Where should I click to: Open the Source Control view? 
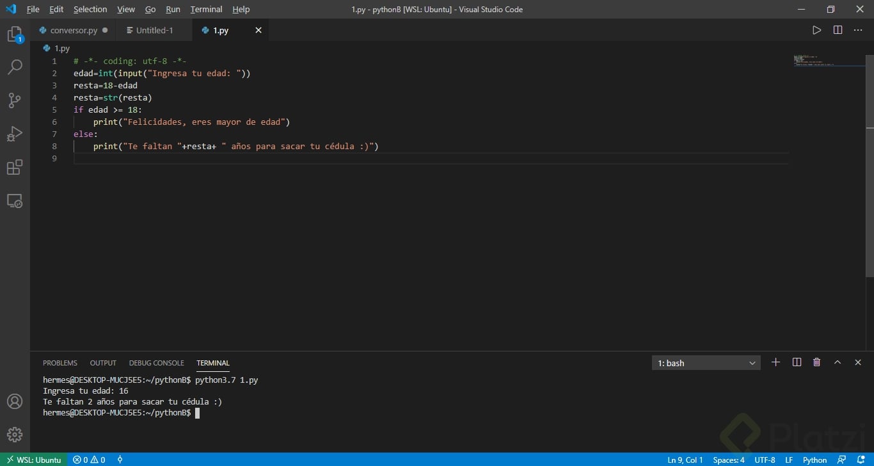click(x=15, y=100)
